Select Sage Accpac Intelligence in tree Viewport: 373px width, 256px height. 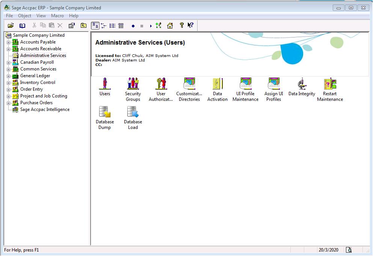coord(44,109)
